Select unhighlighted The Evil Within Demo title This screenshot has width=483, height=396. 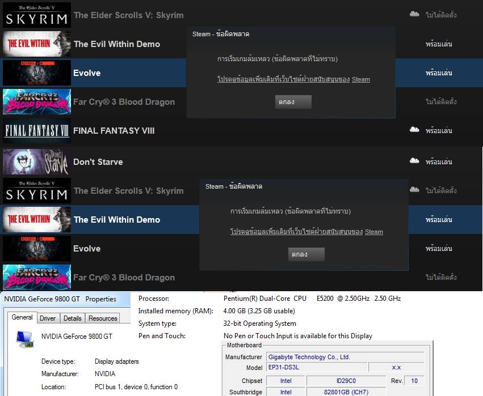point(117,44)
